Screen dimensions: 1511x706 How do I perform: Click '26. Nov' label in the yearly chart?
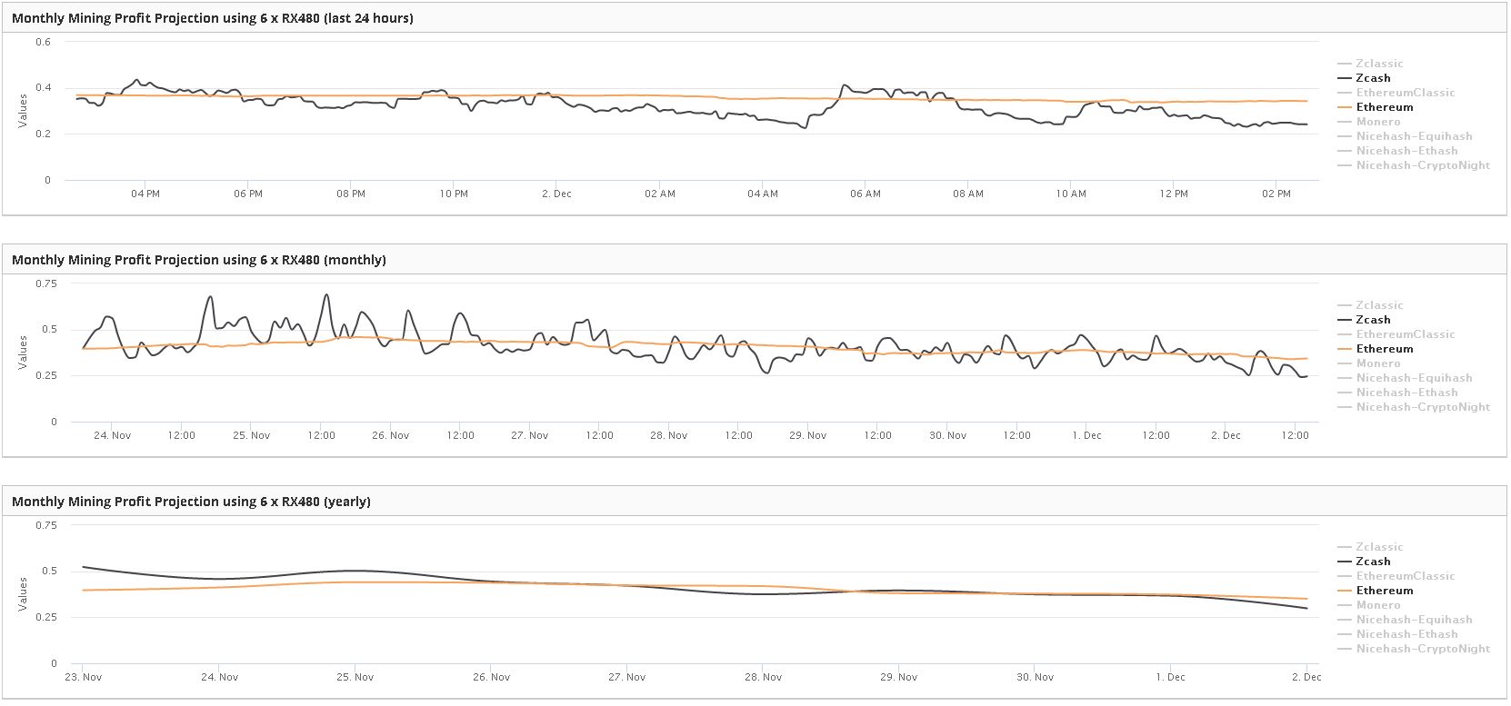point(491,678)
